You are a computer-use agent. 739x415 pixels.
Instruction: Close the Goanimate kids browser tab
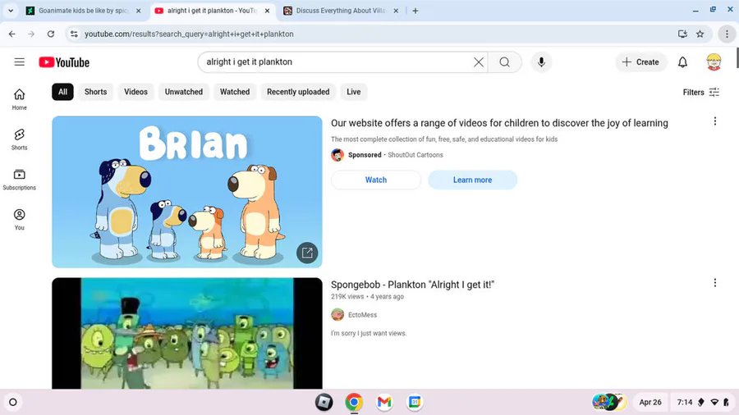pos(138,11)
